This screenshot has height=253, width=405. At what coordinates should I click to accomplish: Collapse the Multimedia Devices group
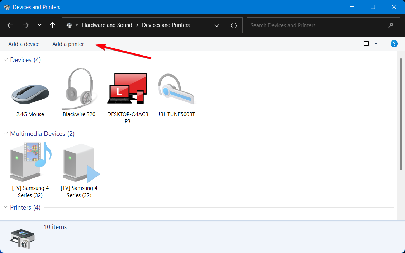pyautogui.click(x=6, y=133)
